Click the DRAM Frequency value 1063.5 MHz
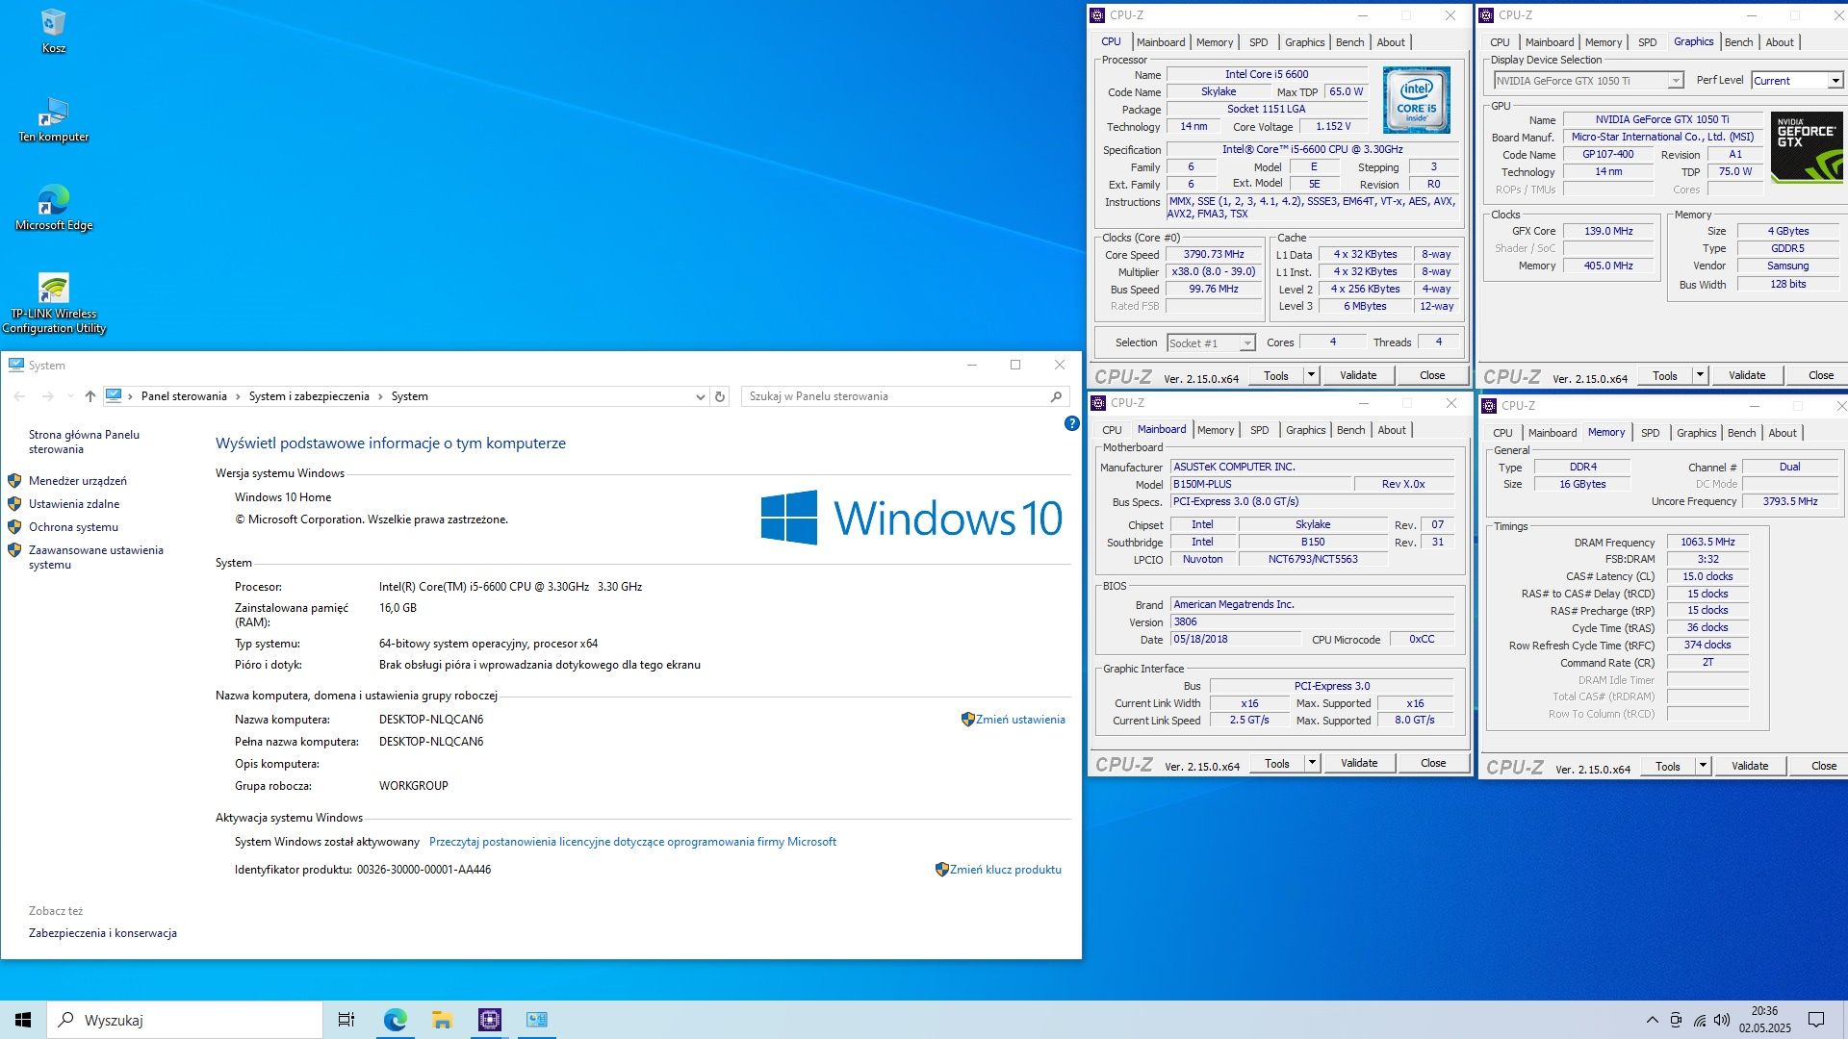Viewport: 1848px width, 1039px height. pos(1707,543)
